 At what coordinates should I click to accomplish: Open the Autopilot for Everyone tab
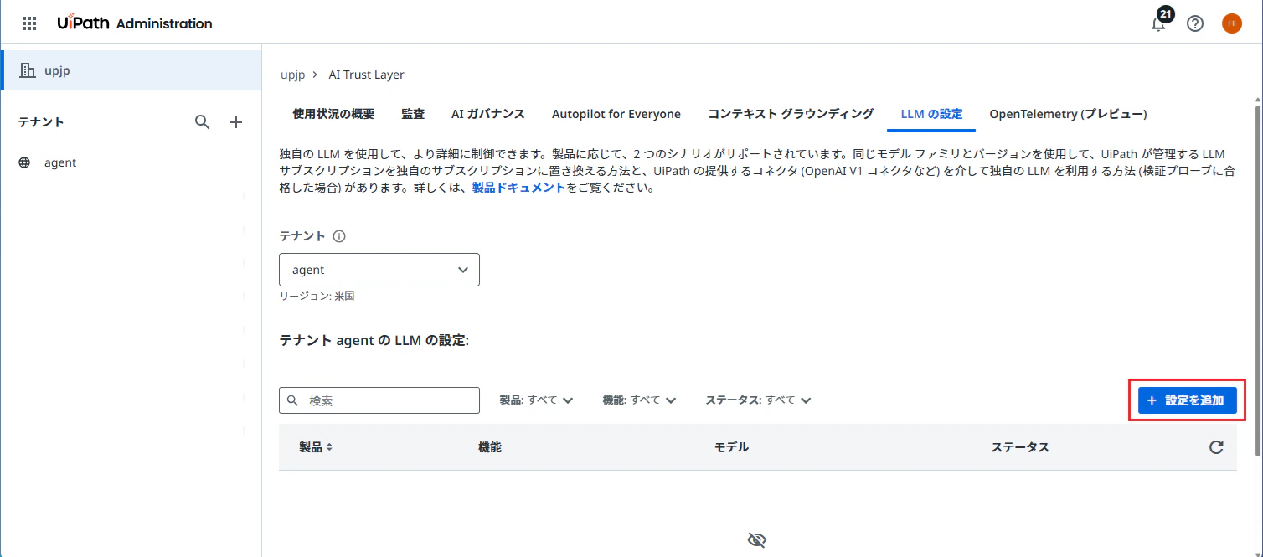(616, 114)
